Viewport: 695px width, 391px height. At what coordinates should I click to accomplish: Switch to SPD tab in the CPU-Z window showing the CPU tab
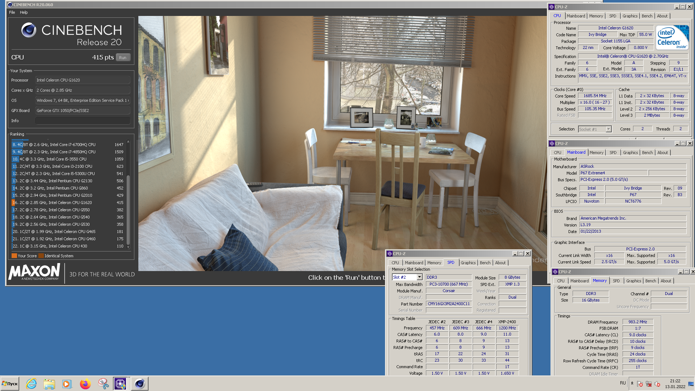coord(612,16)
